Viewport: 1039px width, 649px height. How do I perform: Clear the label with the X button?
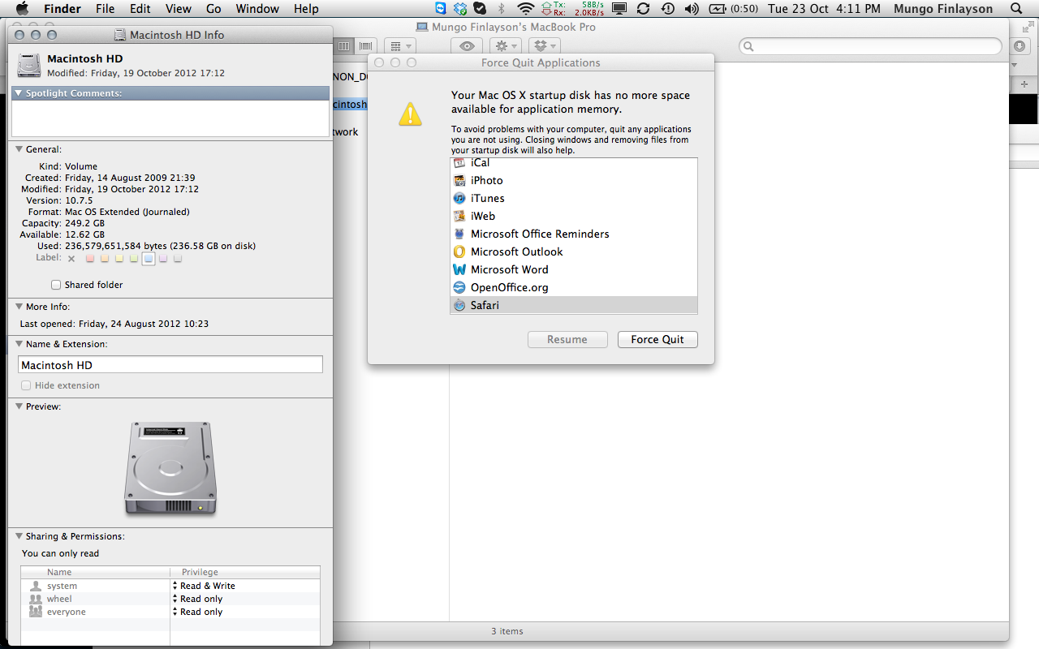pyautogui.click(x=71, y=259)
